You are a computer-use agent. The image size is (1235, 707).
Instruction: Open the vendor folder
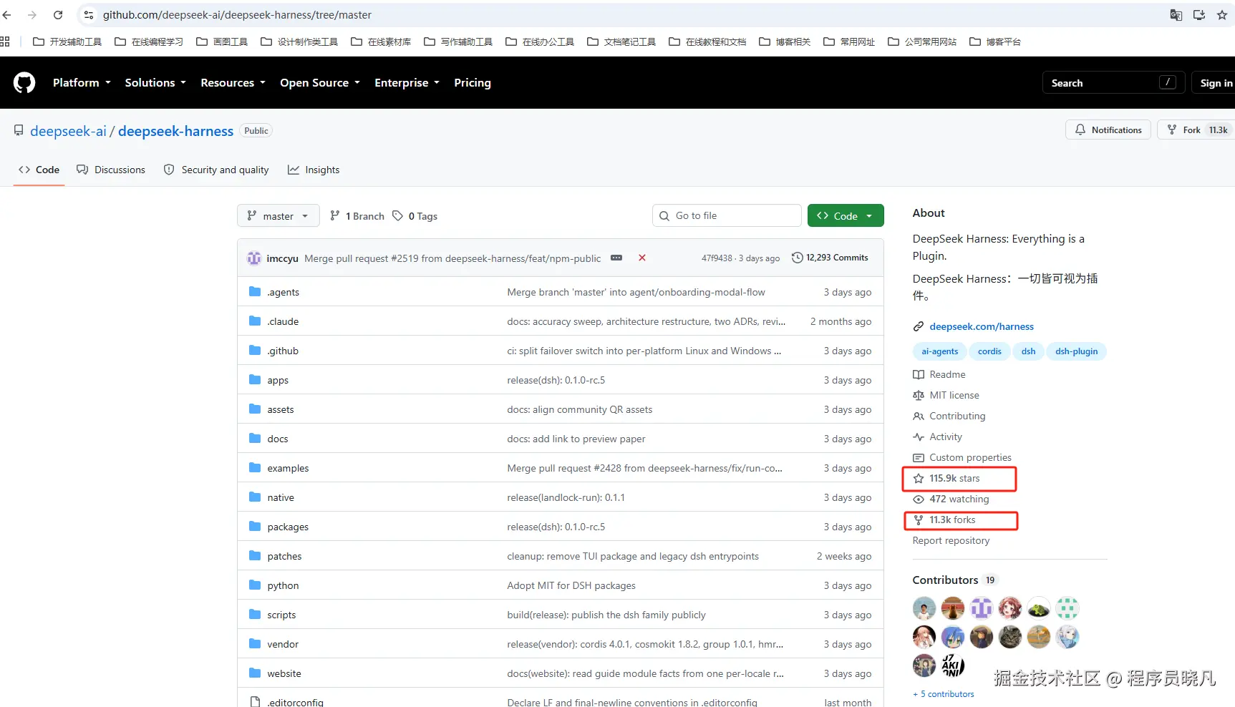[283, 644]
